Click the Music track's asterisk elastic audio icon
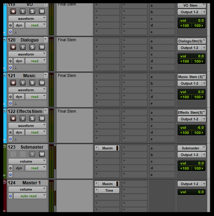 pos(10,97)
